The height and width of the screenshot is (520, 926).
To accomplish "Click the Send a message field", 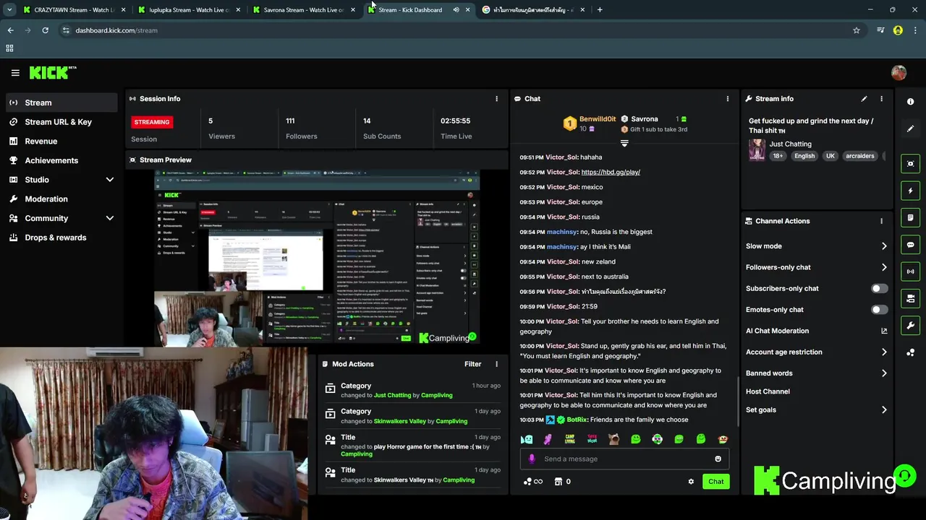I will (624, 459).
